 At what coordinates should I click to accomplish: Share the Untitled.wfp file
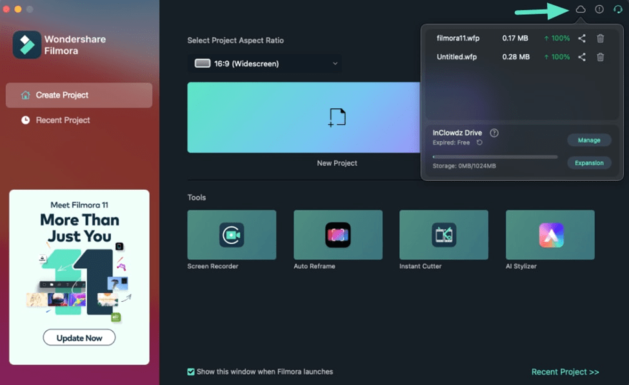click(582, 57)
